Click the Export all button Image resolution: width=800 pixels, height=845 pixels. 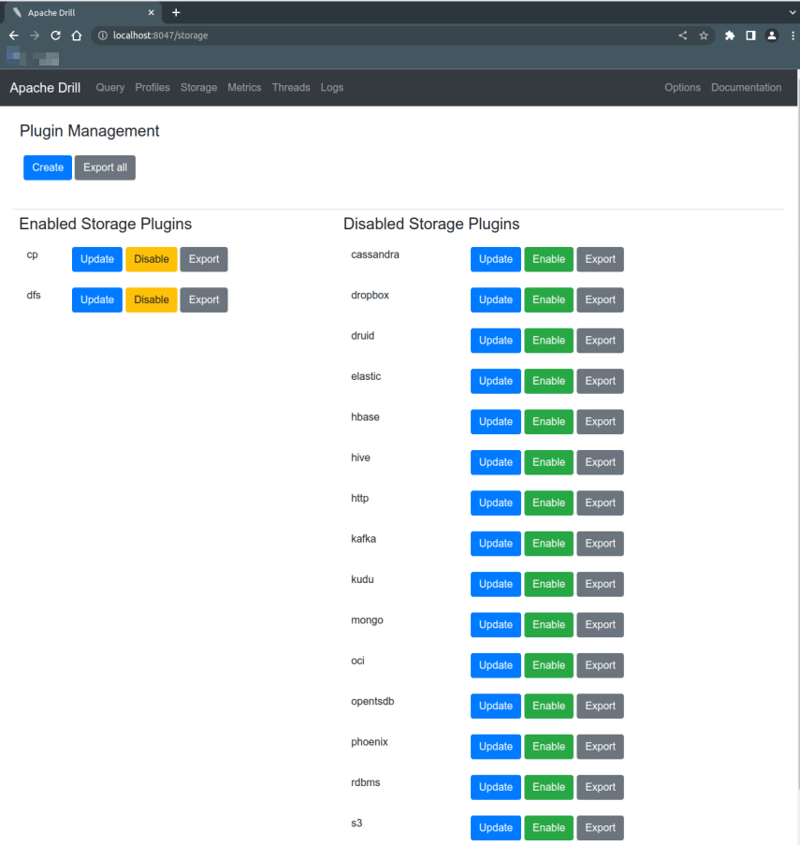105,168
